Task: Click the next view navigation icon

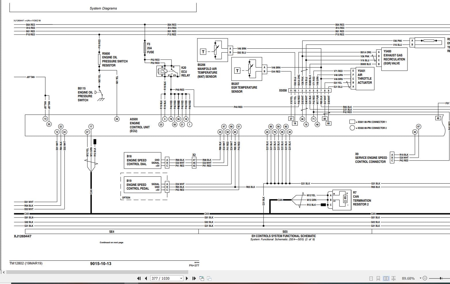Action: coord(209,278)
